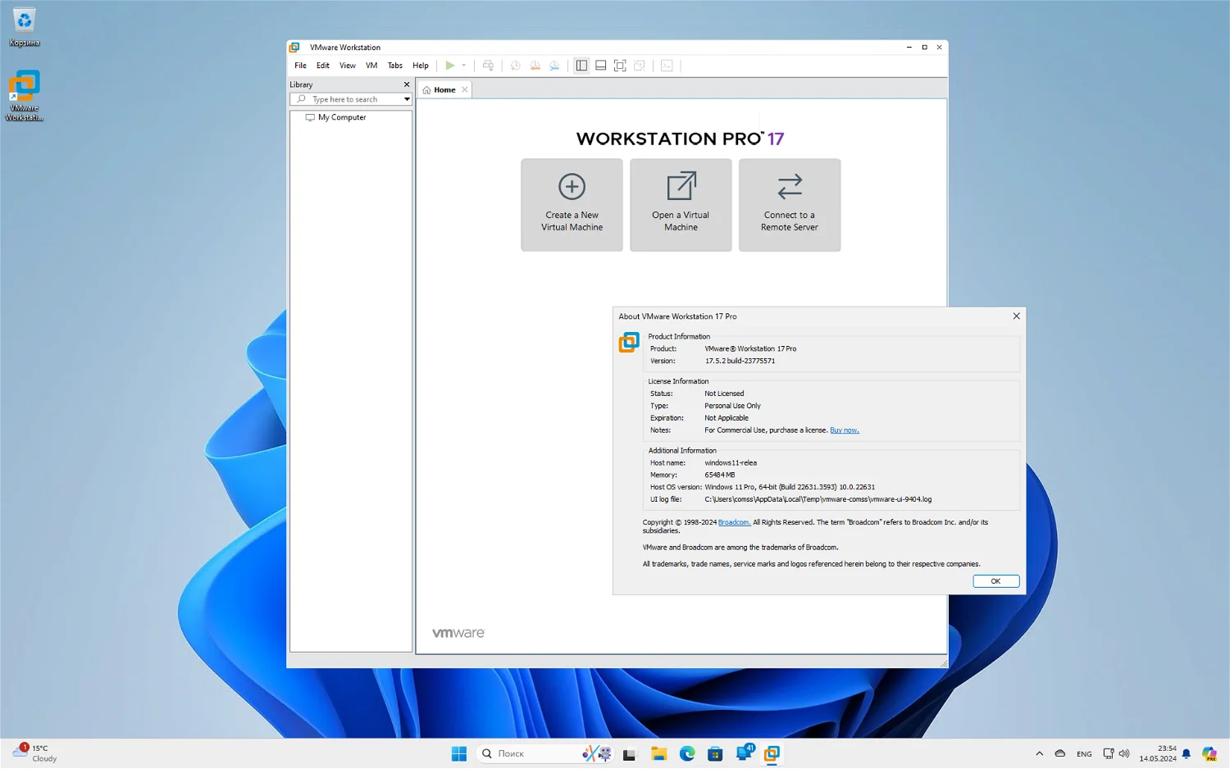Screen dimensions: 1230x769
Task: Click VMware Workstation taskbar icon
Action: (x=772, y=753)
